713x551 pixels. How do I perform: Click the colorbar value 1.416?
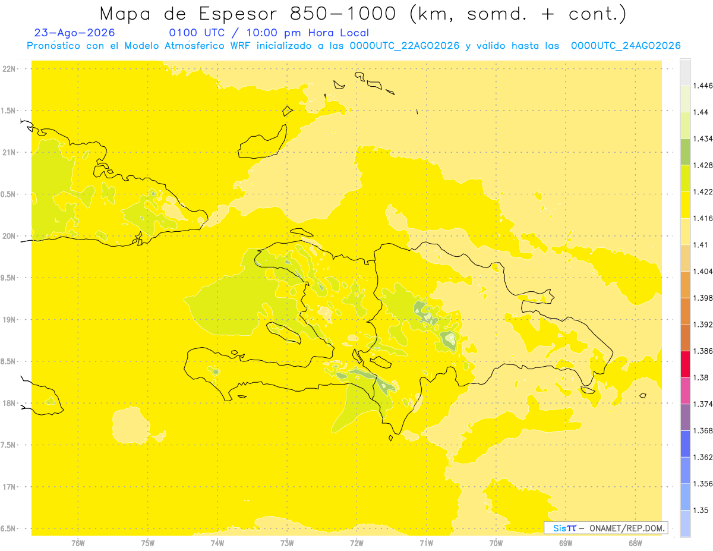tap(703, 218)
